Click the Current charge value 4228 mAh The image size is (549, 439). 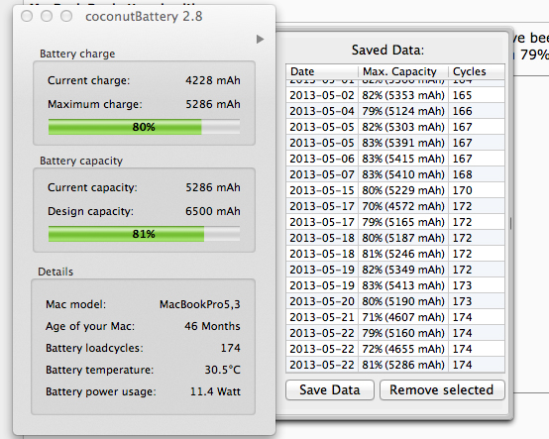point(213,80)
